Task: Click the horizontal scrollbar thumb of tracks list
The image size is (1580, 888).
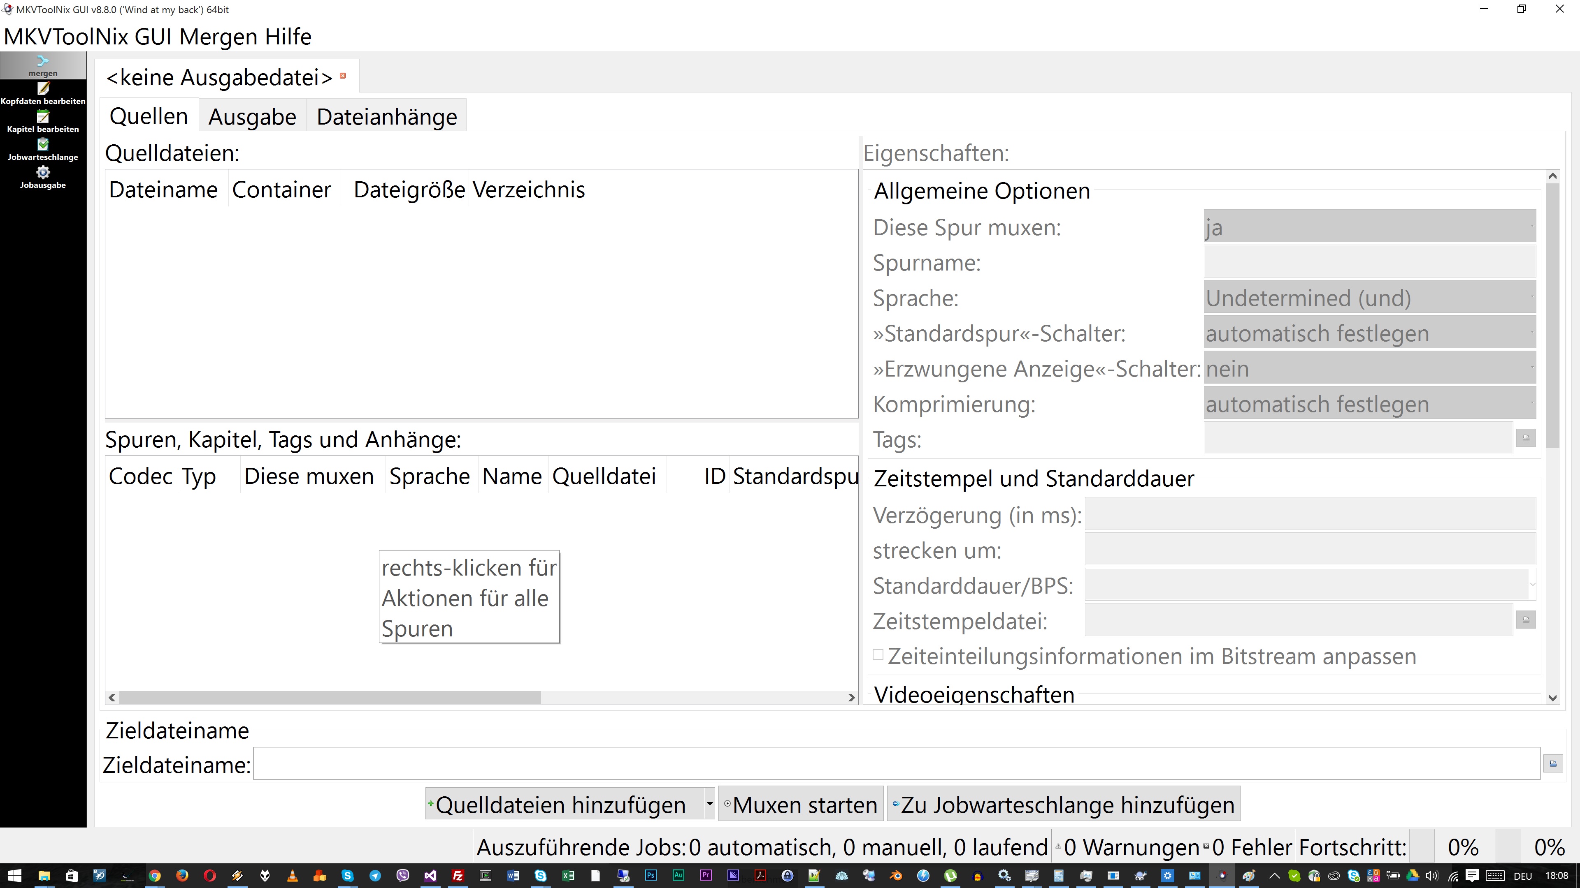Action: [x=330, y=697]
